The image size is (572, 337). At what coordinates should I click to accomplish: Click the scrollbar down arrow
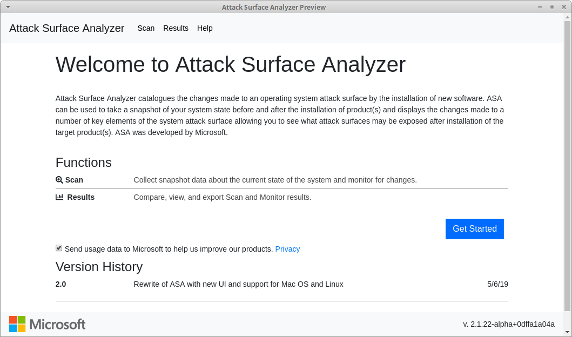pos(567,332)
